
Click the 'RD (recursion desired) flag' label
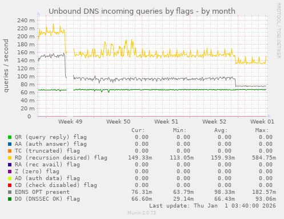point(61,158)
